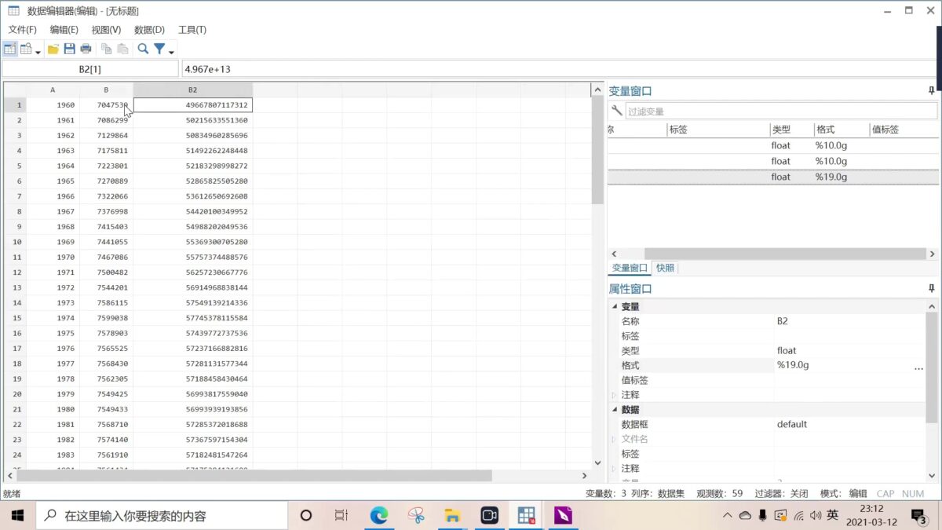Click the 名称 property value B2

tap(783, 321)
